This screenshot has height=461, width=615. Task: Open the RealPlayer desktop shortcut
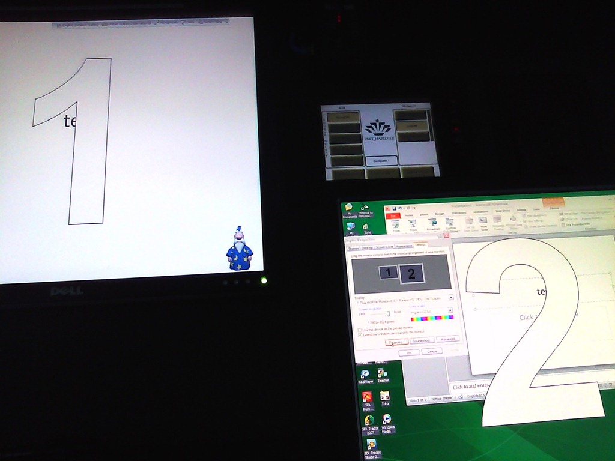click(365, 374)
